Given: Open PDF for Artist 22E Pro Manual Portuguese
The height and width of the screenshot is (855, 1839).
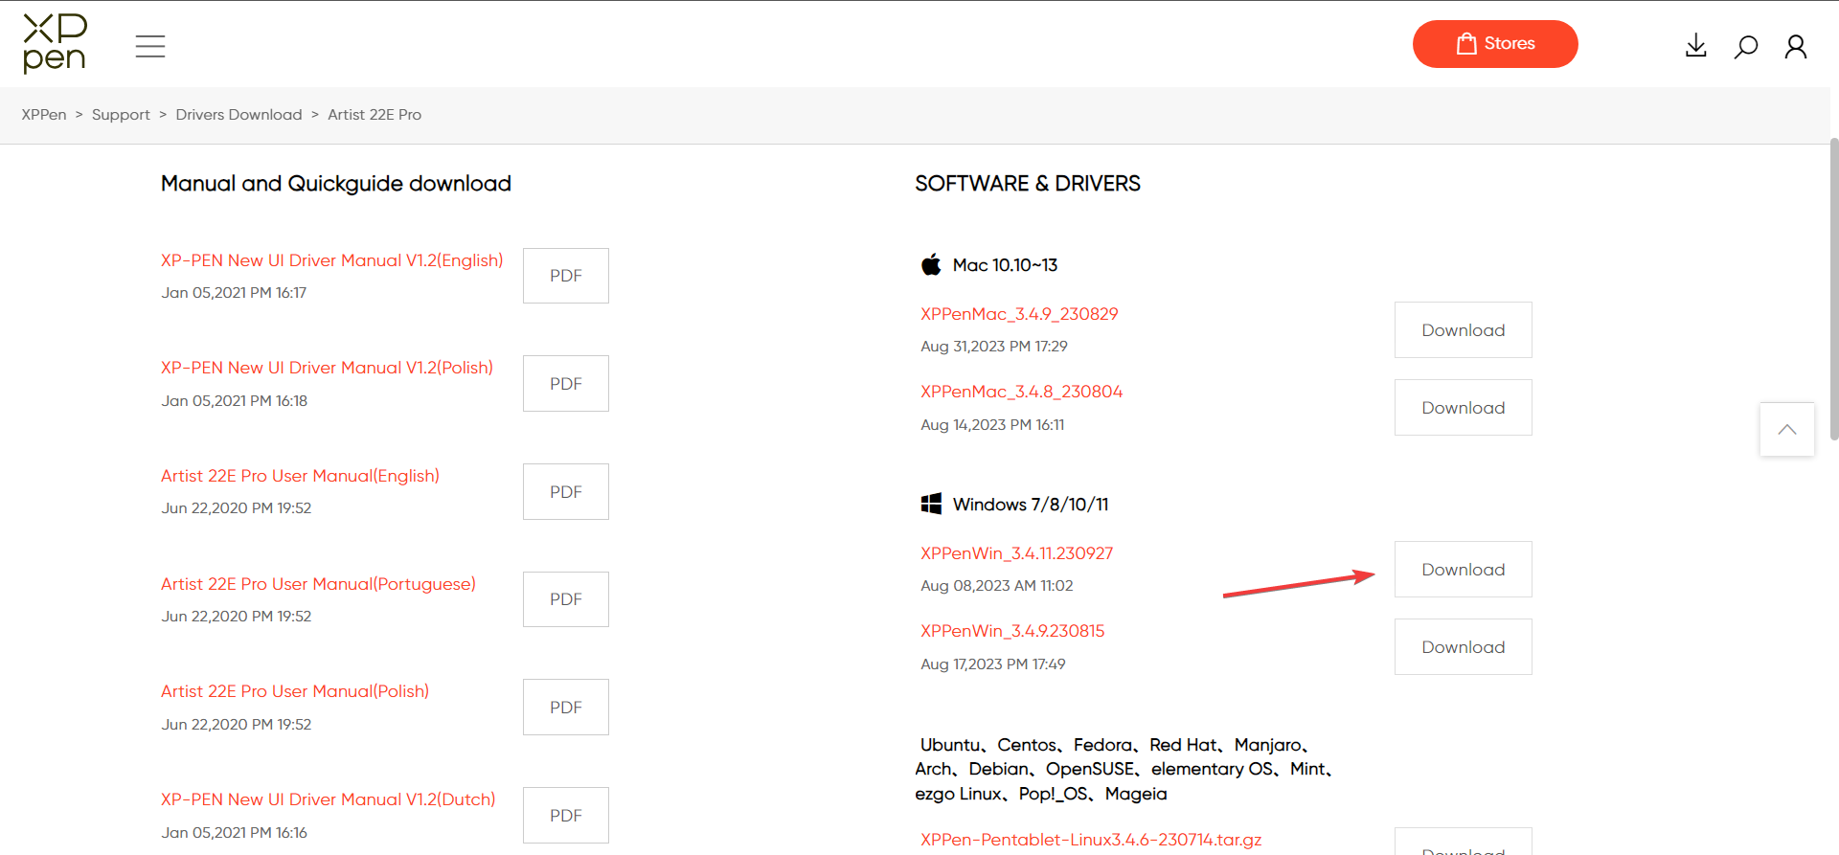Looking at the screenshot, I should pyautogui.click(x=565, y=599).
